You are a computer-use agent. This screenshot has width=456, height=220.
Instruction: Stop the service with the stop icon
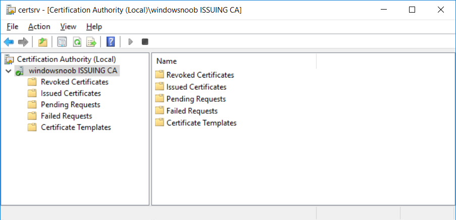tap(145, 42)
